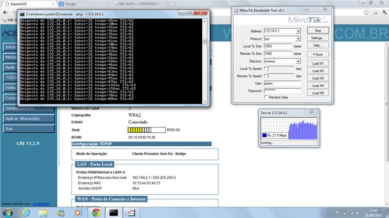Open Windows Explorer folder icon in taskbar
The height and width of the screenshot is (218, 389).
pos(43,213)
